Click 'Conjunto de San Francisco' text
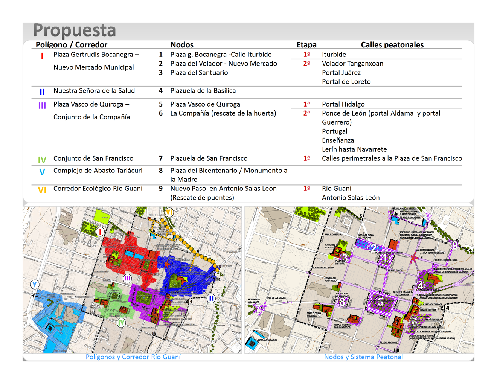 point(93,158)
